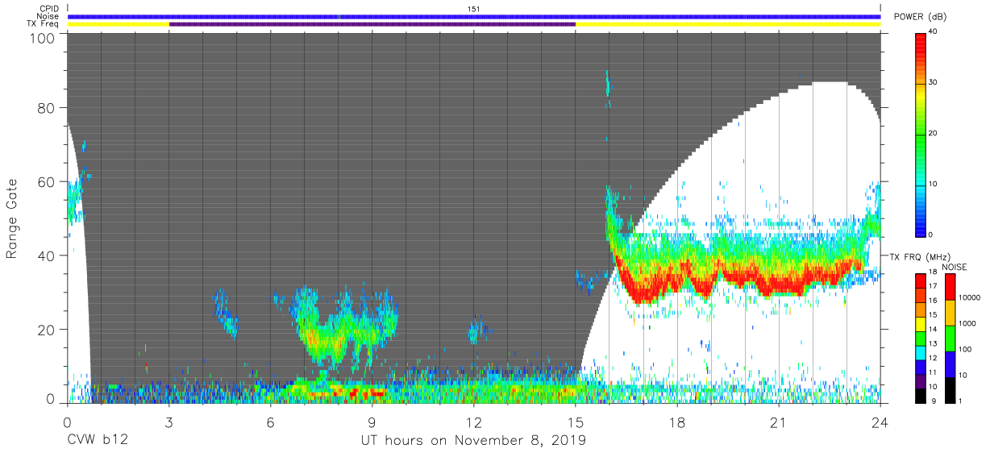Screen dimensions: 990x457
Task: Click the CPID value 151
Action: tap(474, 9)
